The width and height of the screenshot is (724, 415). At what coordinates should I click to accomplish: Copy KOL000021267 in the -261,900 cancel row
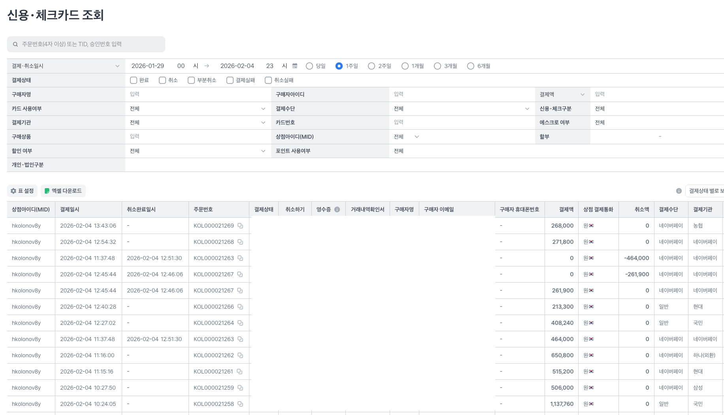pyautogui.click(x=240, y=274)
